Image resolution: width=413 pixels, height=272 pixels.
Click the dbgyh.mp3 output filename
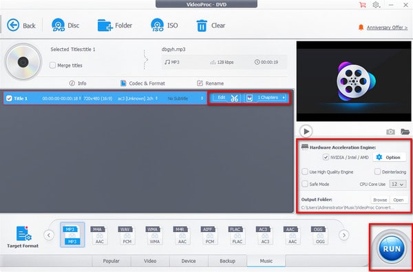tap(173, 50)
